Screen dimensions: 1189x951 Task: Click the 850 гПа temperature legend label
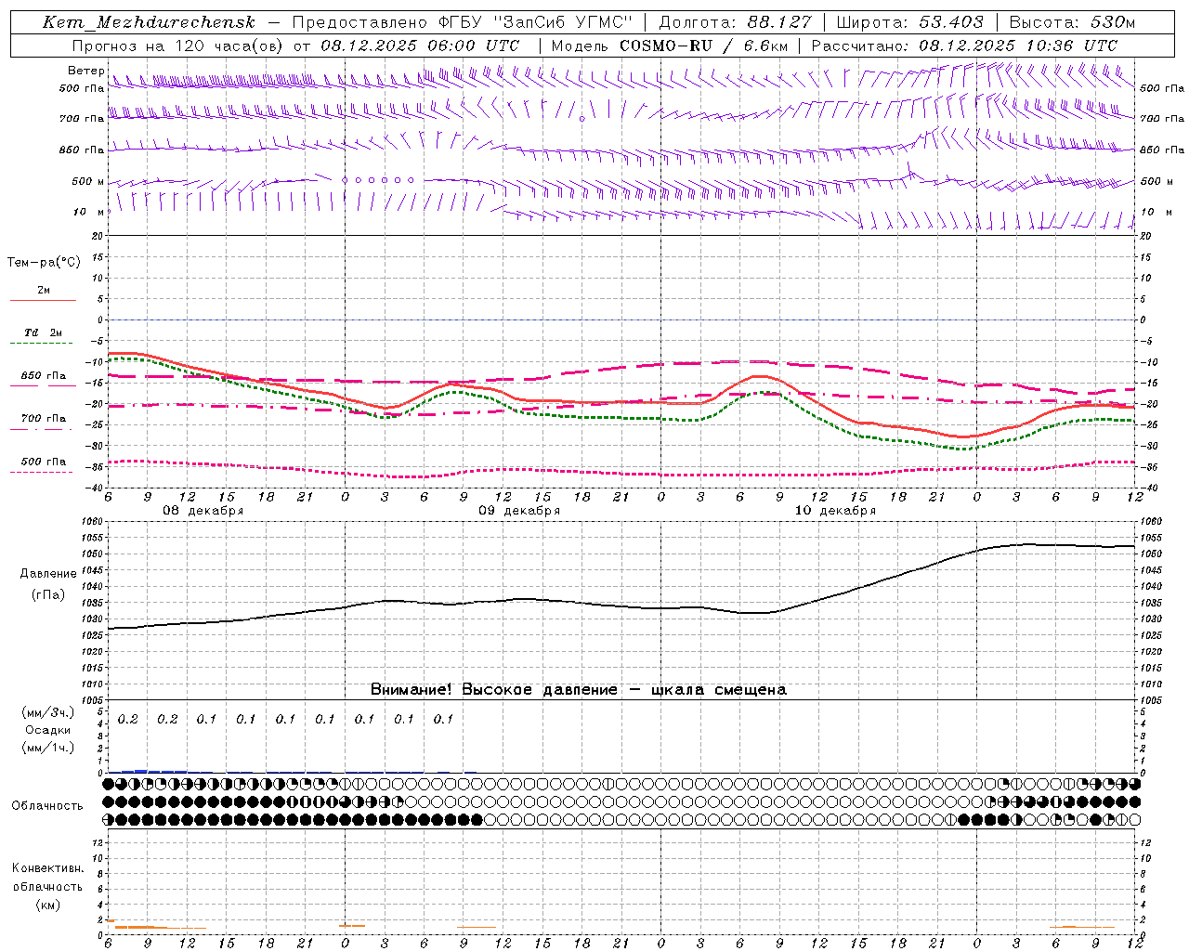point(44,376)
